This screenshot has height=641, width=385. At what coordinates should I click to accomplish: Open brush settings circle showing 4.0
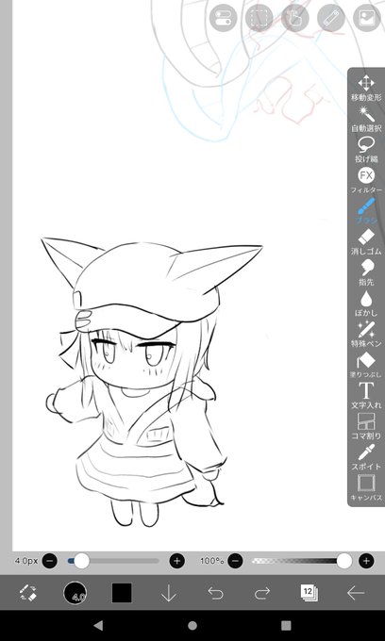coord(75,593)
